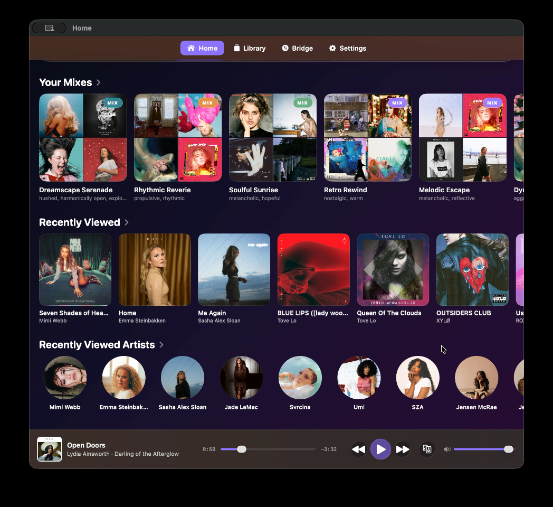Open SZA artist avatar

417,378
